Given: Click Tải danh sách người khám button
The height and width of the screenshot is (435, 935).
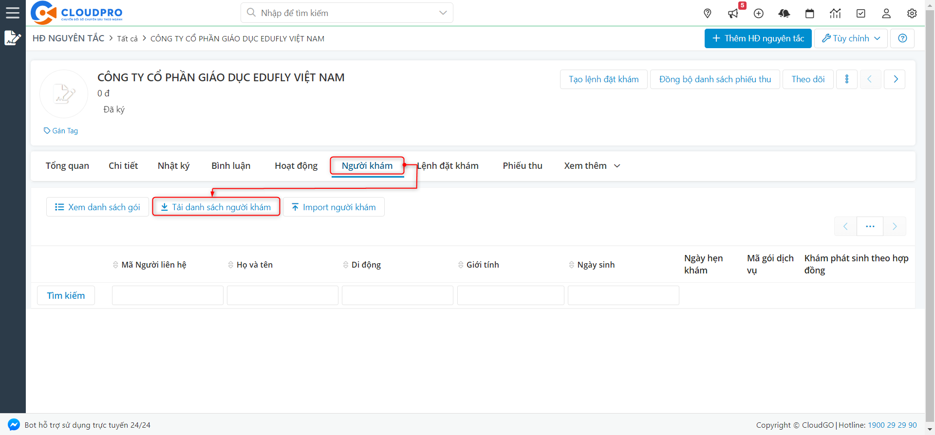Looking at the screenshot, I should (x=216, y=207).
